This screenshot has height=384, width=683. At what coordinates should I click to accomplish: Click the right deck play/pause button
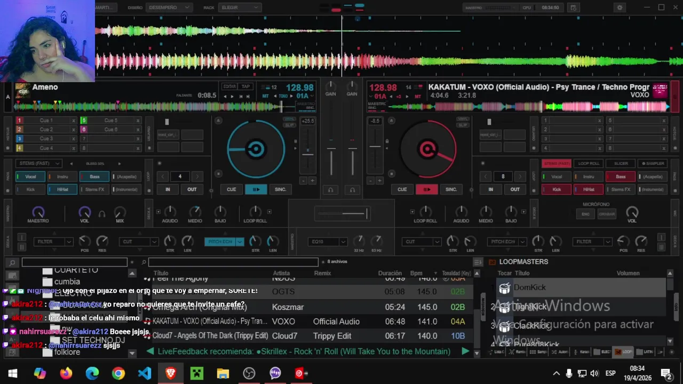pyautogui.click(x=426, y=189)
